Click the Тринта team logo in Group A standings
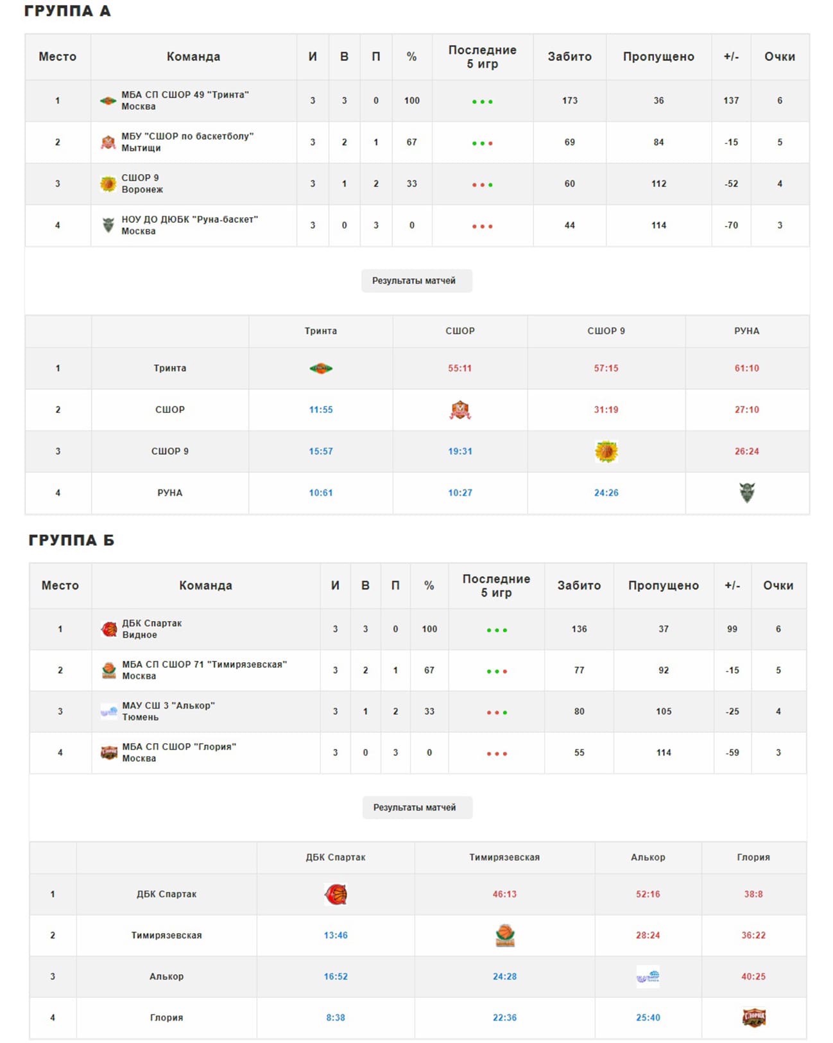Image resolution: width=833 pixels, height=1043 pixels. point(108,101)
